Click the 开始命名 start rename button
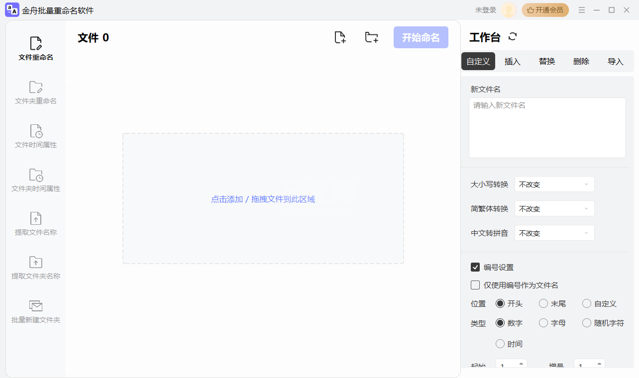Screen dimensions: 639x378 [421, 37]
